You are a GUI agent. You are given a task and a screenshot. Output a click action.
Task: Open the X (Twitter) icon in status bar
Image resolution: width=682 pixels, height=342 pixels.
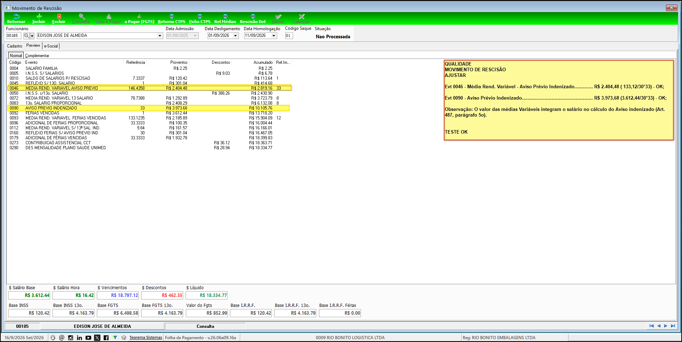(x=97, y=338)
